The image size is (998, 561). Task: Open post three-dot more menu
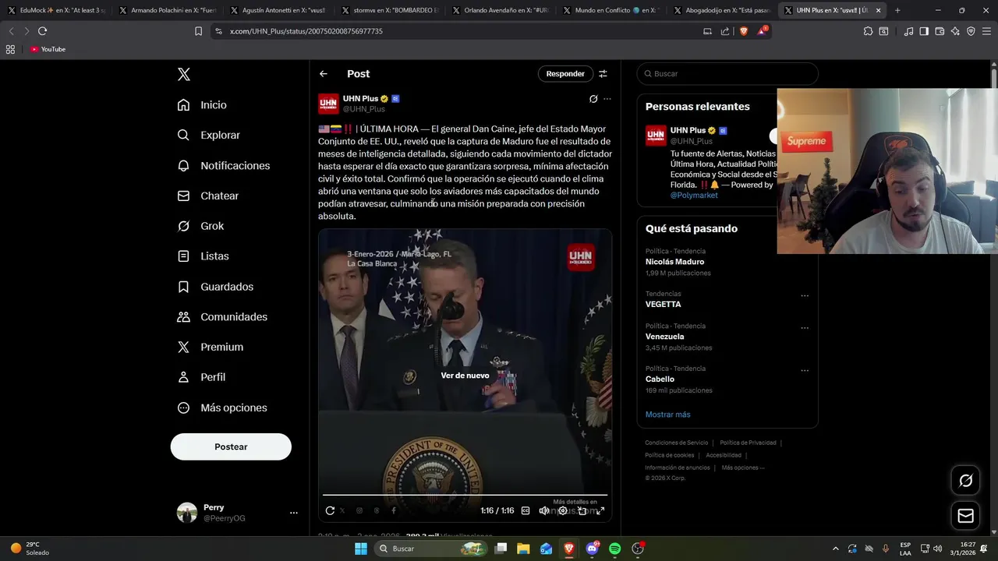click(x=607, y=99)
